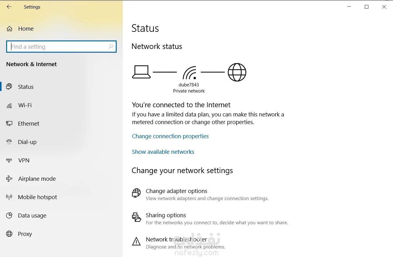Click the Data usage pie chart icon
393x257 pixels.
pyautogui.click(x=9, y=215)
